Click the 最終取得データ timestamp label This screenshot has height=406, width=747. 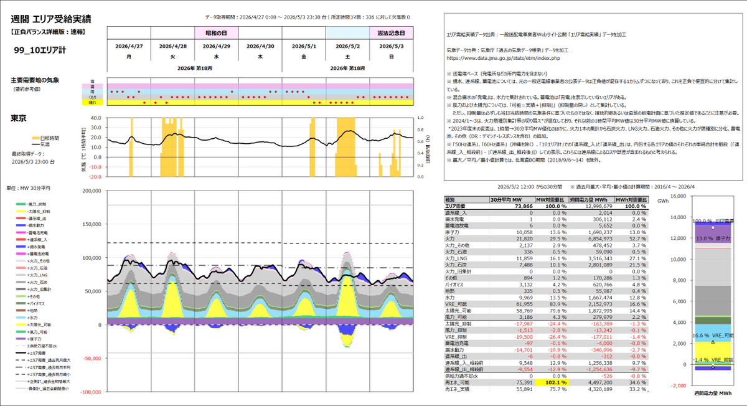pos(29,153)
